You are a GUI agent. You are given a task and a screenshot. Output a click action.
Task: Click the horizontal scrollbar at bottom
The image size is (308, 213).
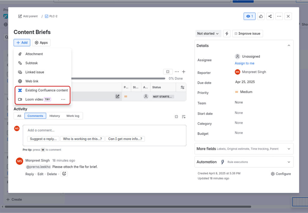[128, 206]
